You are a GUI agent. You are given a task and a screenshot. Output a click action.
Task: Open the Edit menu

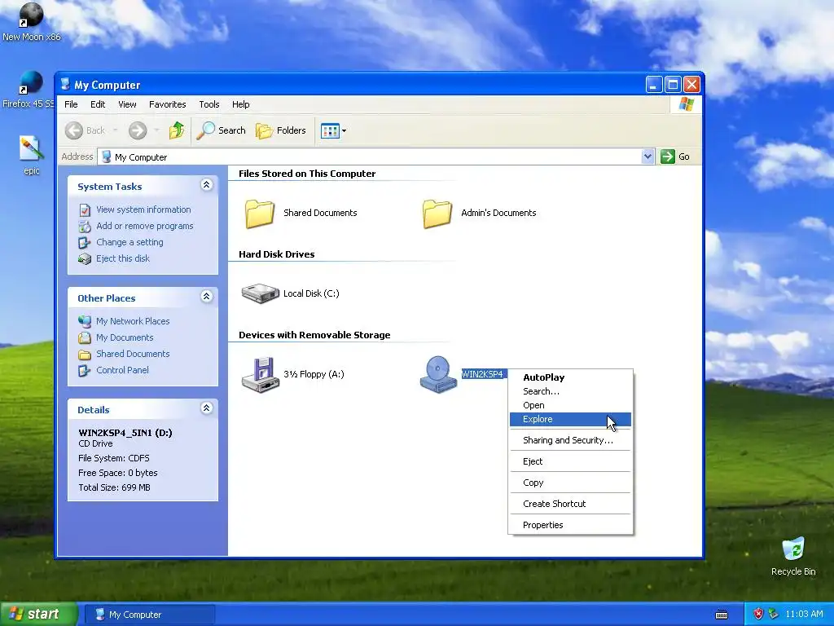[98, 104]
